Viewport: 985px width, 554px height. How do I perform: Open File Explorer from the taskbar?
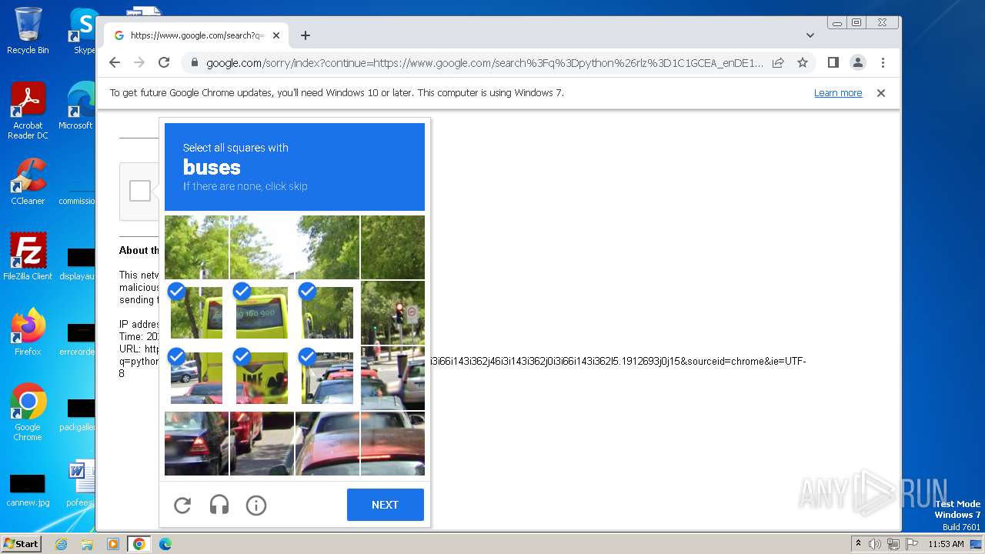point(87,544)
